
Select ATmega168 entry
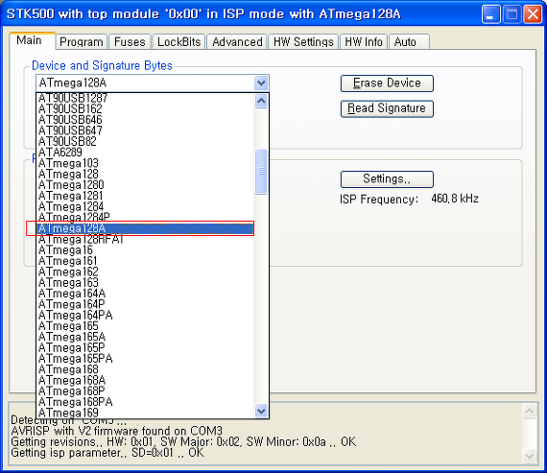pos(145,369)
